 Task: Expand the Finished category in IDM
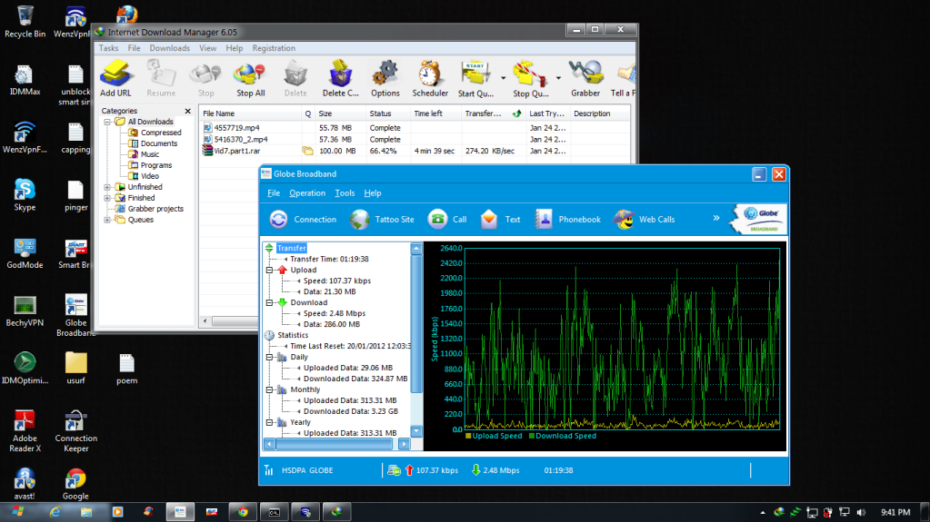[107, 198]
